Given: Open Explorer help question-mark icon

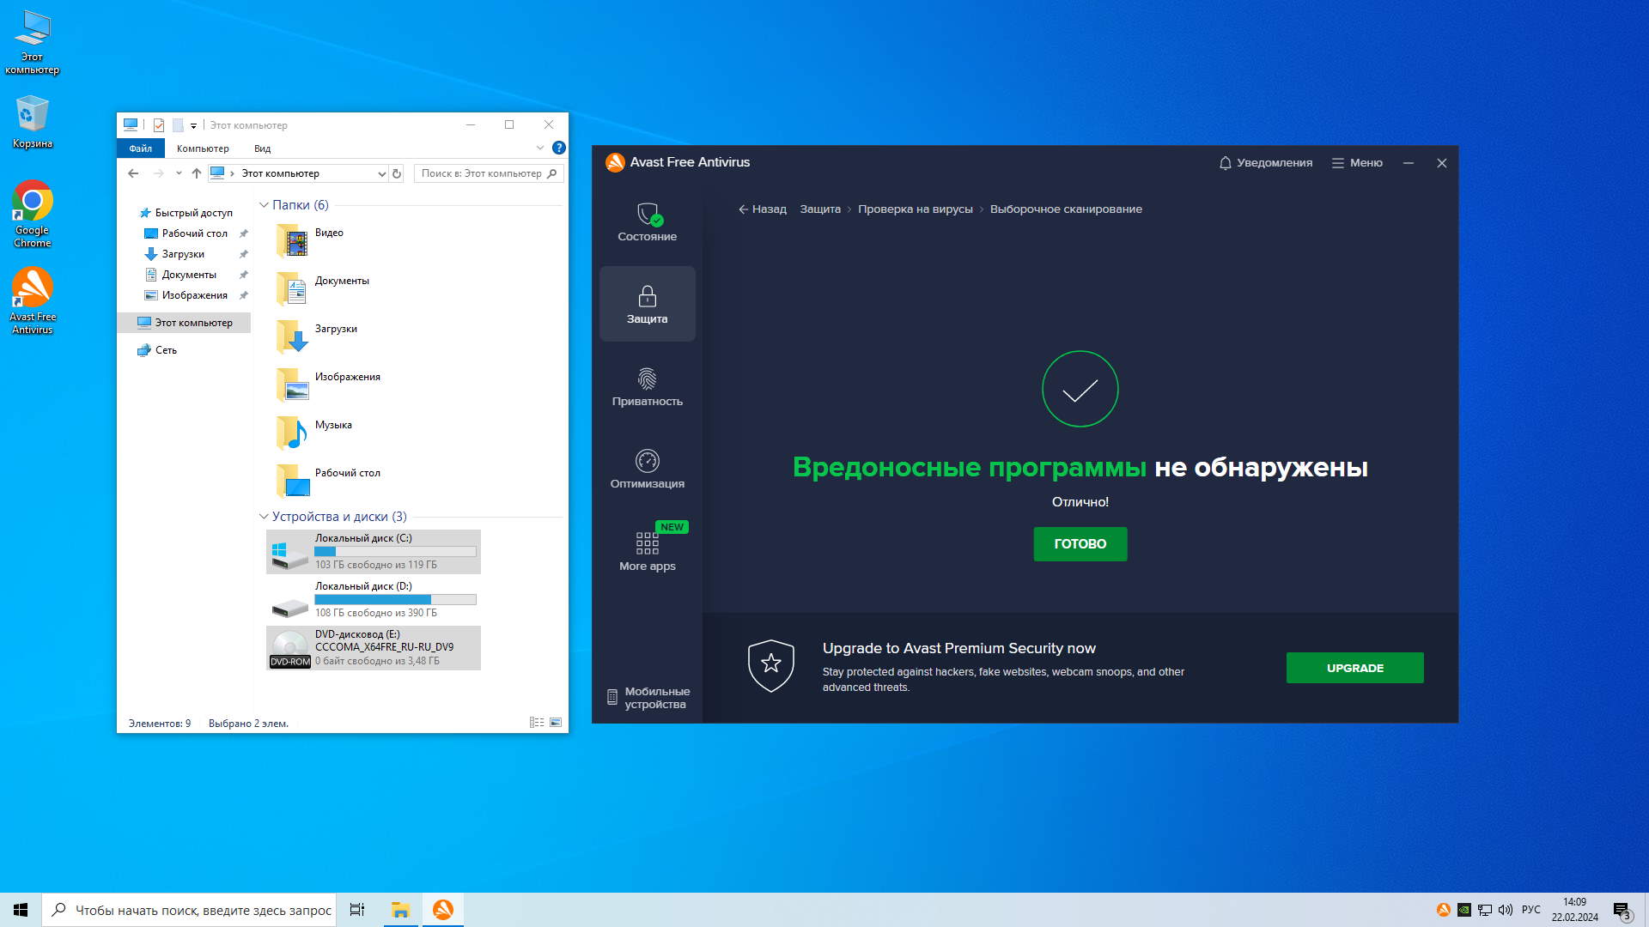Looking at the screenshot, I should (558, 148).
